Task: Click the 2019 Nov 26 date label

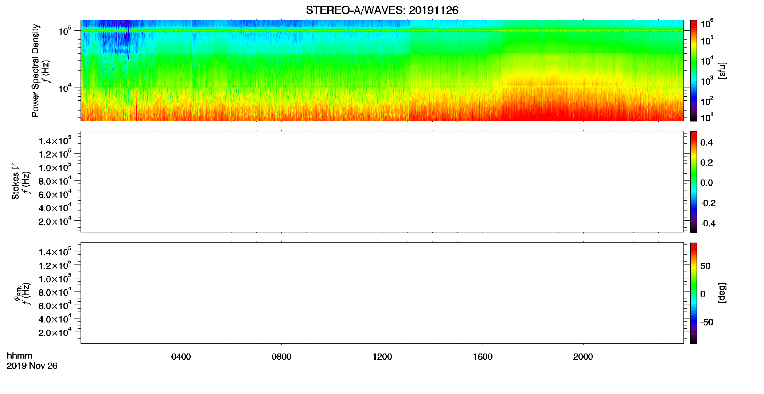Action: (32, 366)
